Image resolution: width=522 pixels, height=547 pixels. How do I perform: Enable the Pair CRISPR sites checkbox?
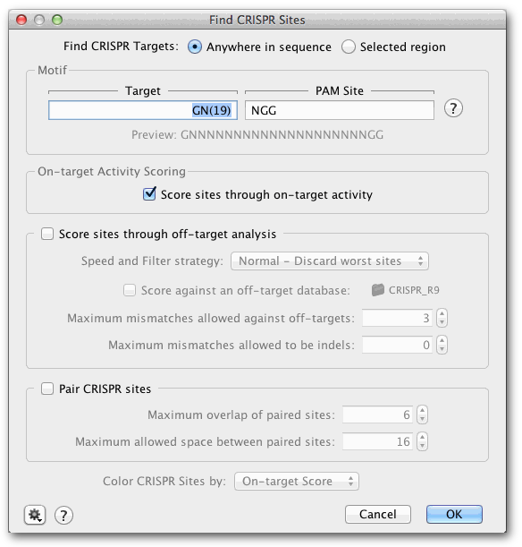pos(47,389)
